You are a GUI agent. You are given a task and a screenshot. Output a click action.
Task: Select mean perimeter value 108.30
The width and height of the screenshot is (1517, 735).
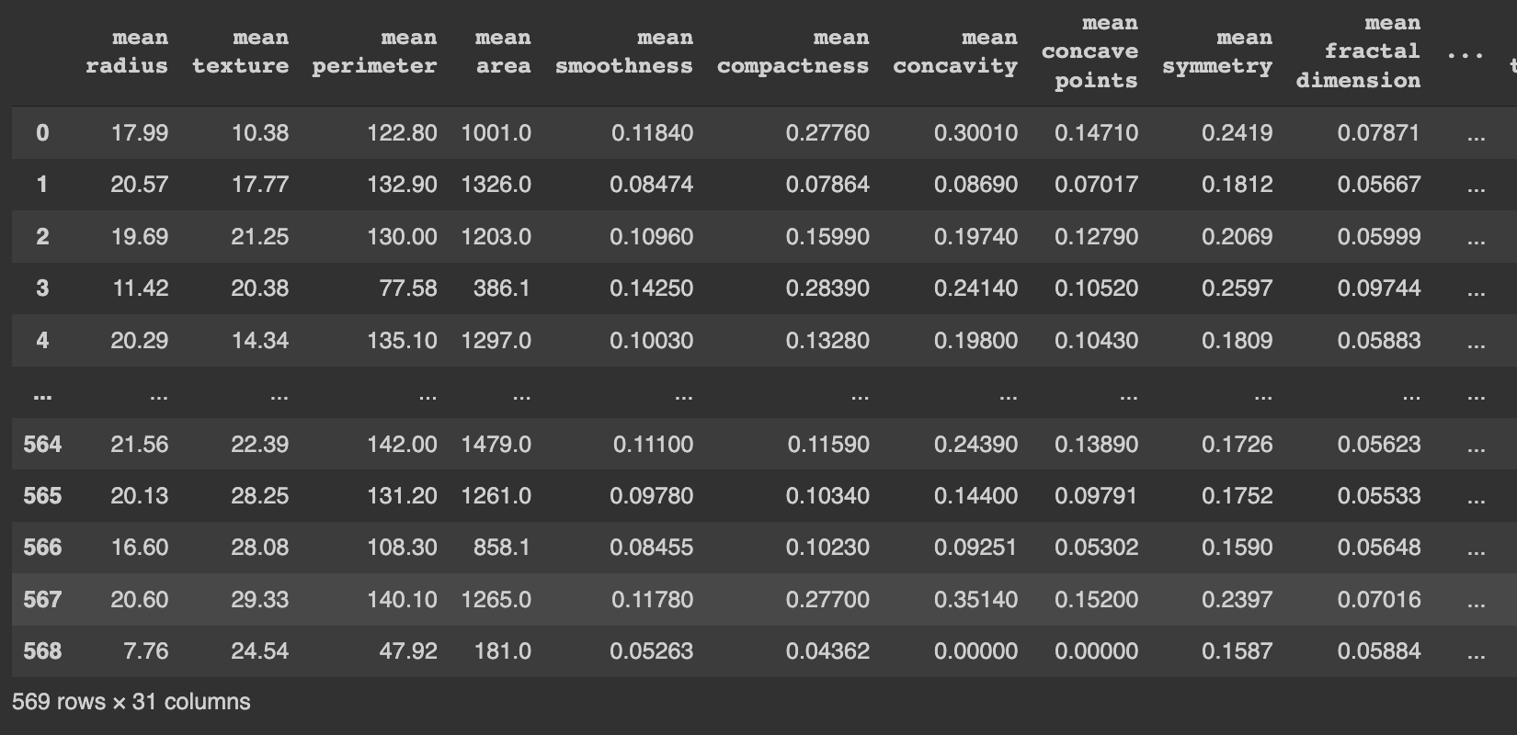coord(403,548)
